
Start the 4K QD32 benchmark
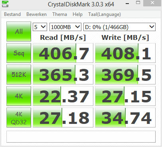click(19, 118)
